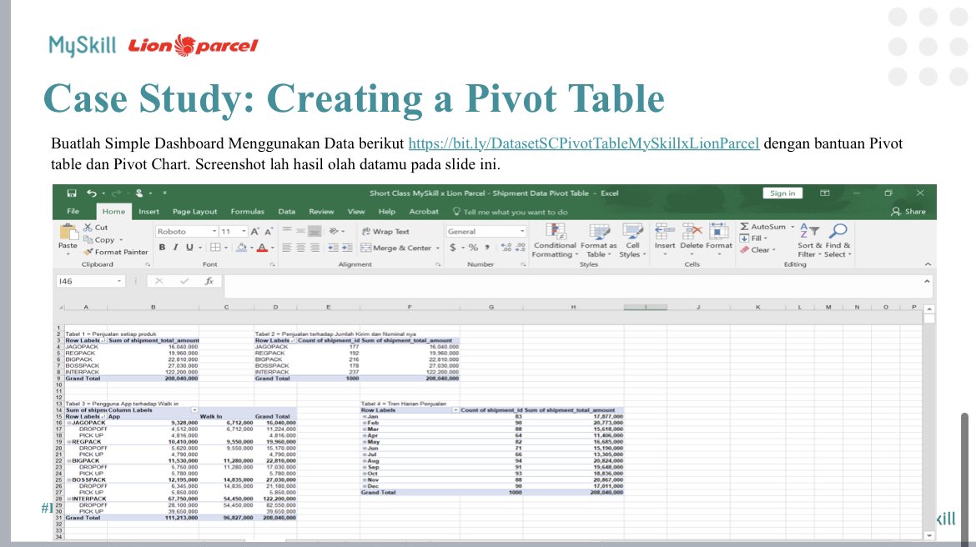Click the Share button
976x547 pixels.
[x=908, y=212]
